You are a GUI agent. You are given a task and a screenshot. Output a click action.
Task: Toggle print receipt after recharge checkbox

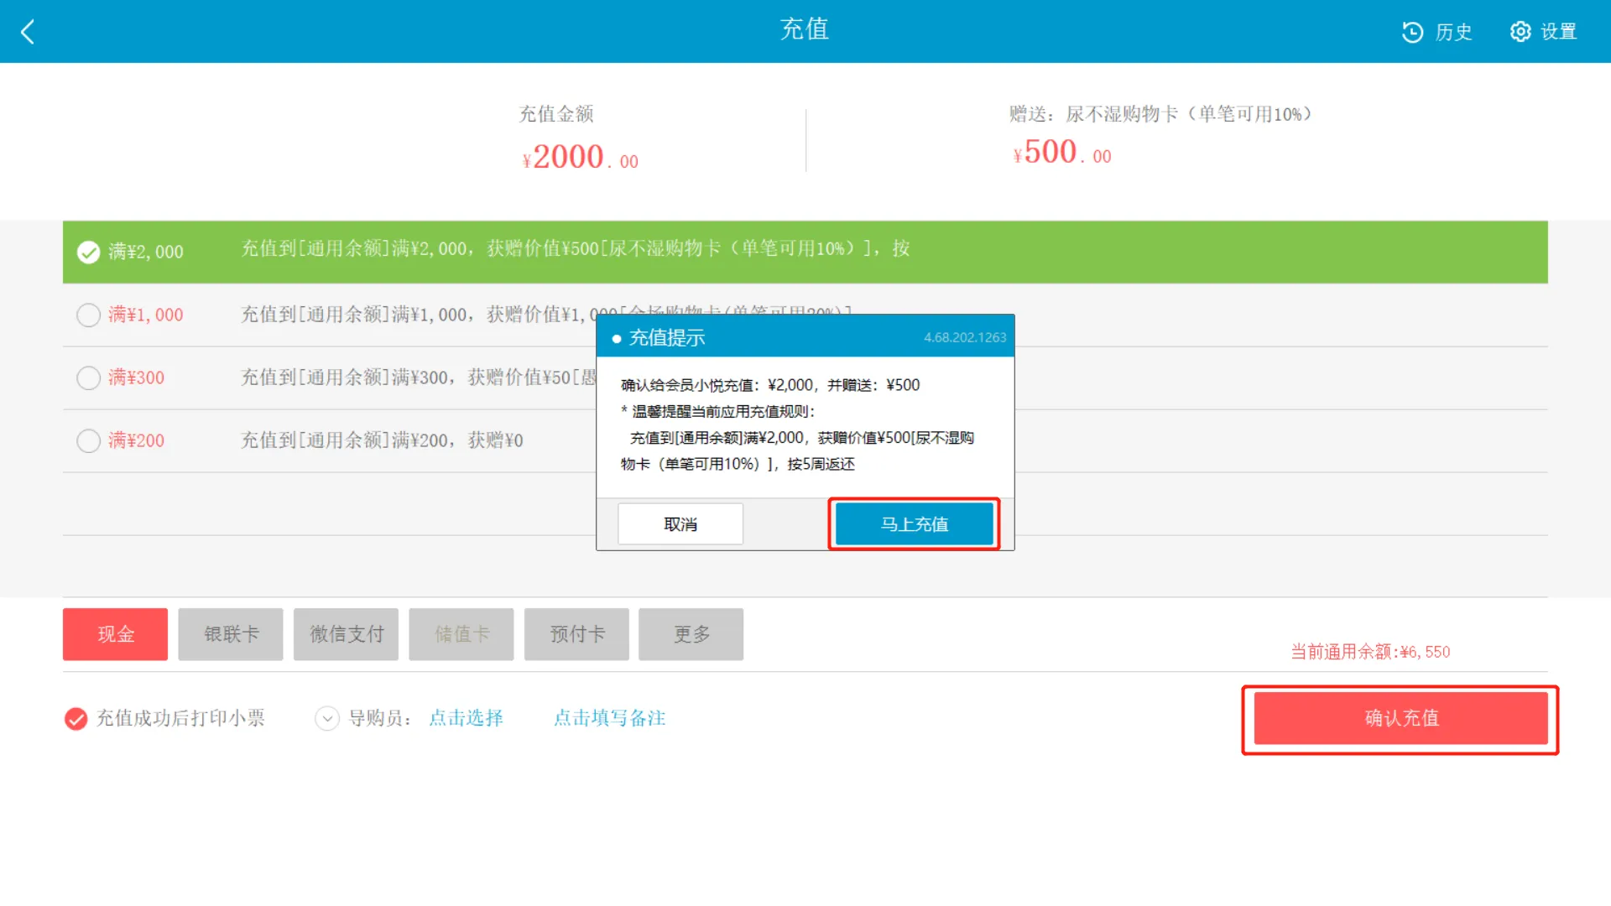76,719
